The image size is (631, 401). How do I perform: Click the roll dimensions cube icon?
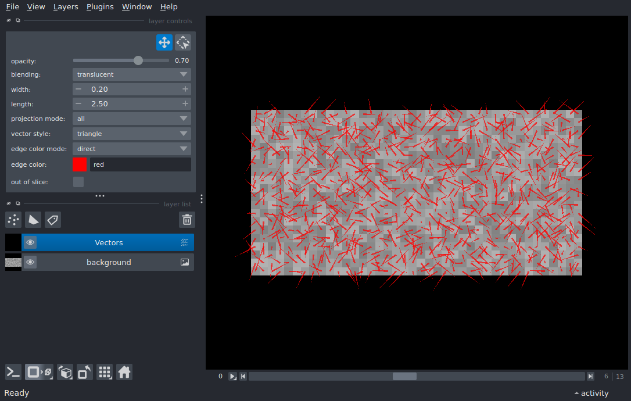click(x=66, y=372)
